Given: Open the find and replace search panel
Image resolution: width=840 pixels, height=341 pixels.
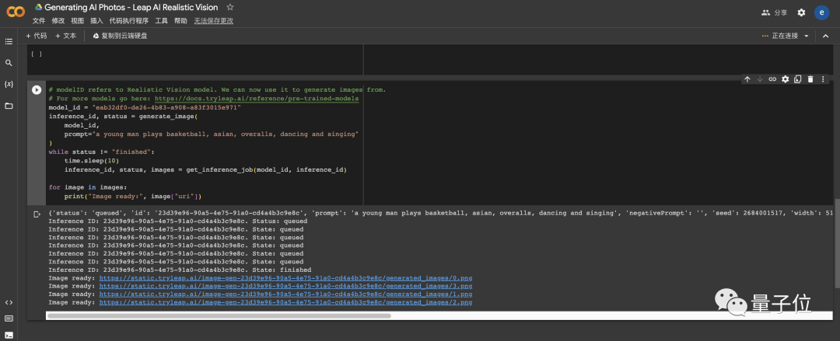Looking at the screenshot, I should point(9,63).
